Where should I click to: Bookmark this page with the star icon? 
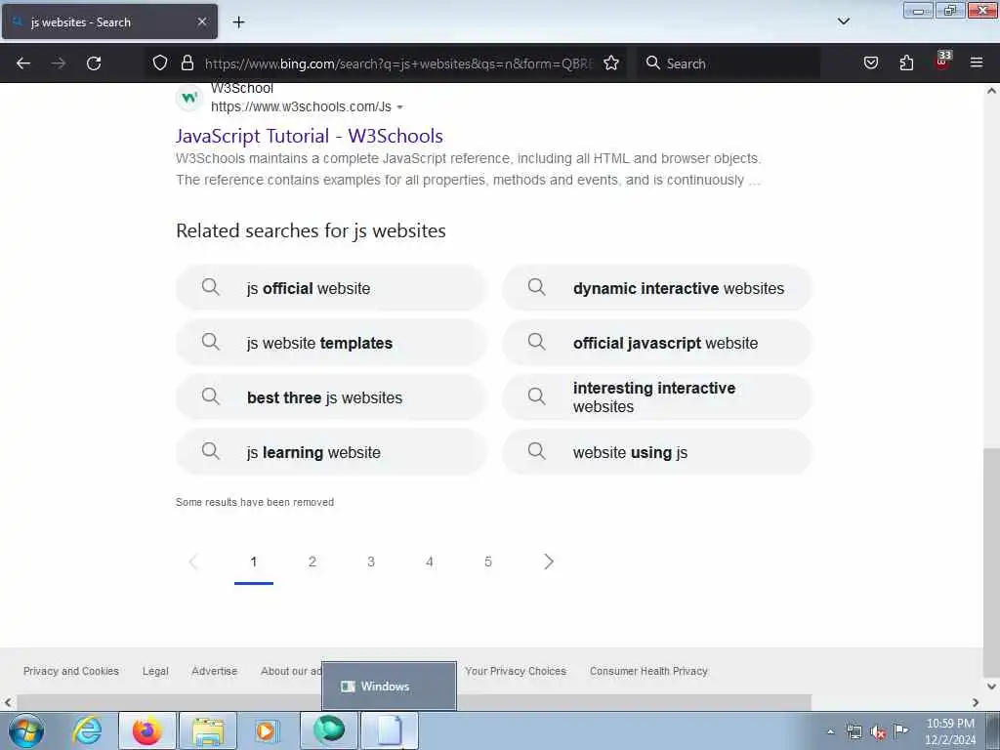tap(611, 62)
